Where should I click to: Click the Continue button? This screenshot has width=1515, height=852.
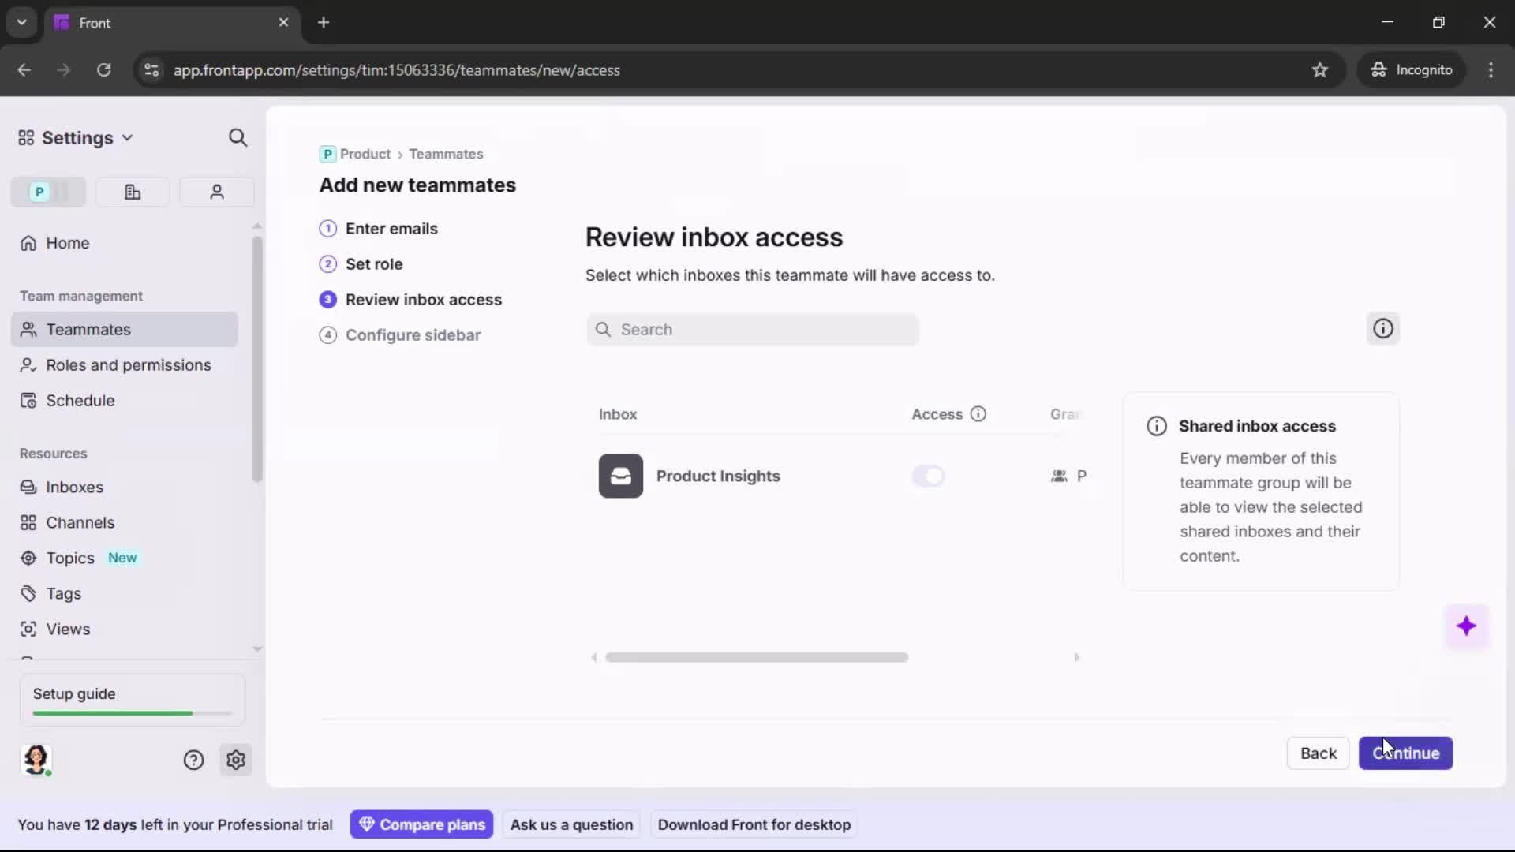(x=1405, y=753)
